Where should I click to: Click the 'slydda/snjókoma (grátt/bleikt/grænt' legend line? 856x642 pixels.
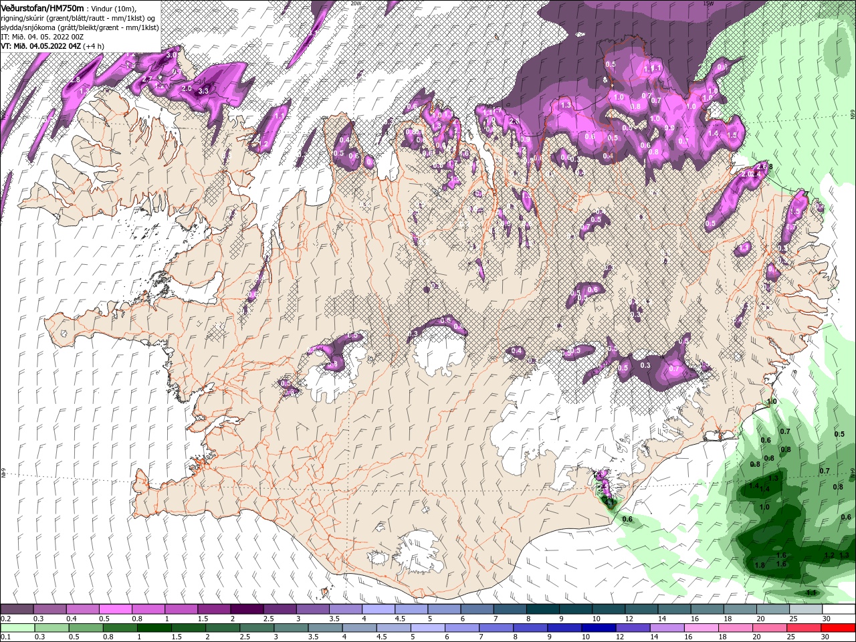coord(80,27)
